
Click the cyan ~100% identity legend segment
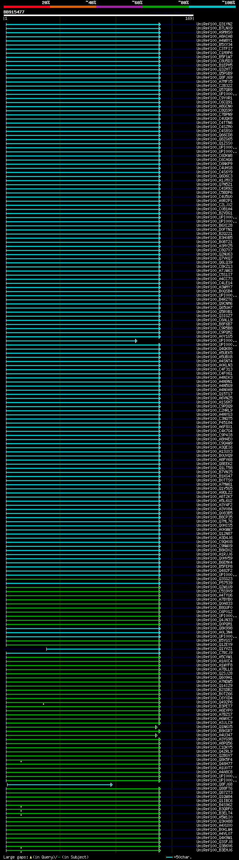212,6
